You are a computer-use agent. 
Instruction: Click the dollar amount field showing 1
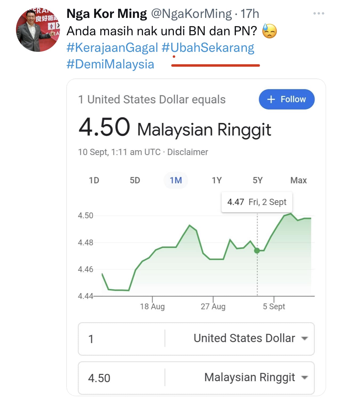[x=121, y=339]
